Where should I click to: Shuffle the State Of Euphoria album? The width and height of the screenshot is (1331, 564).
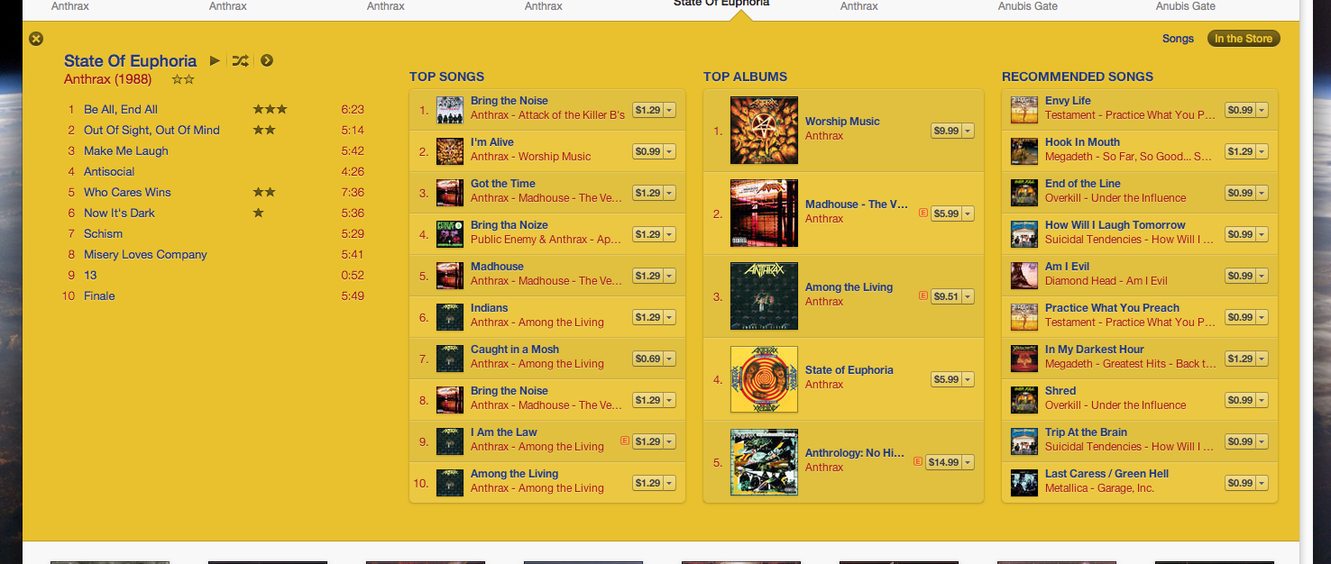tap(240, 60)
